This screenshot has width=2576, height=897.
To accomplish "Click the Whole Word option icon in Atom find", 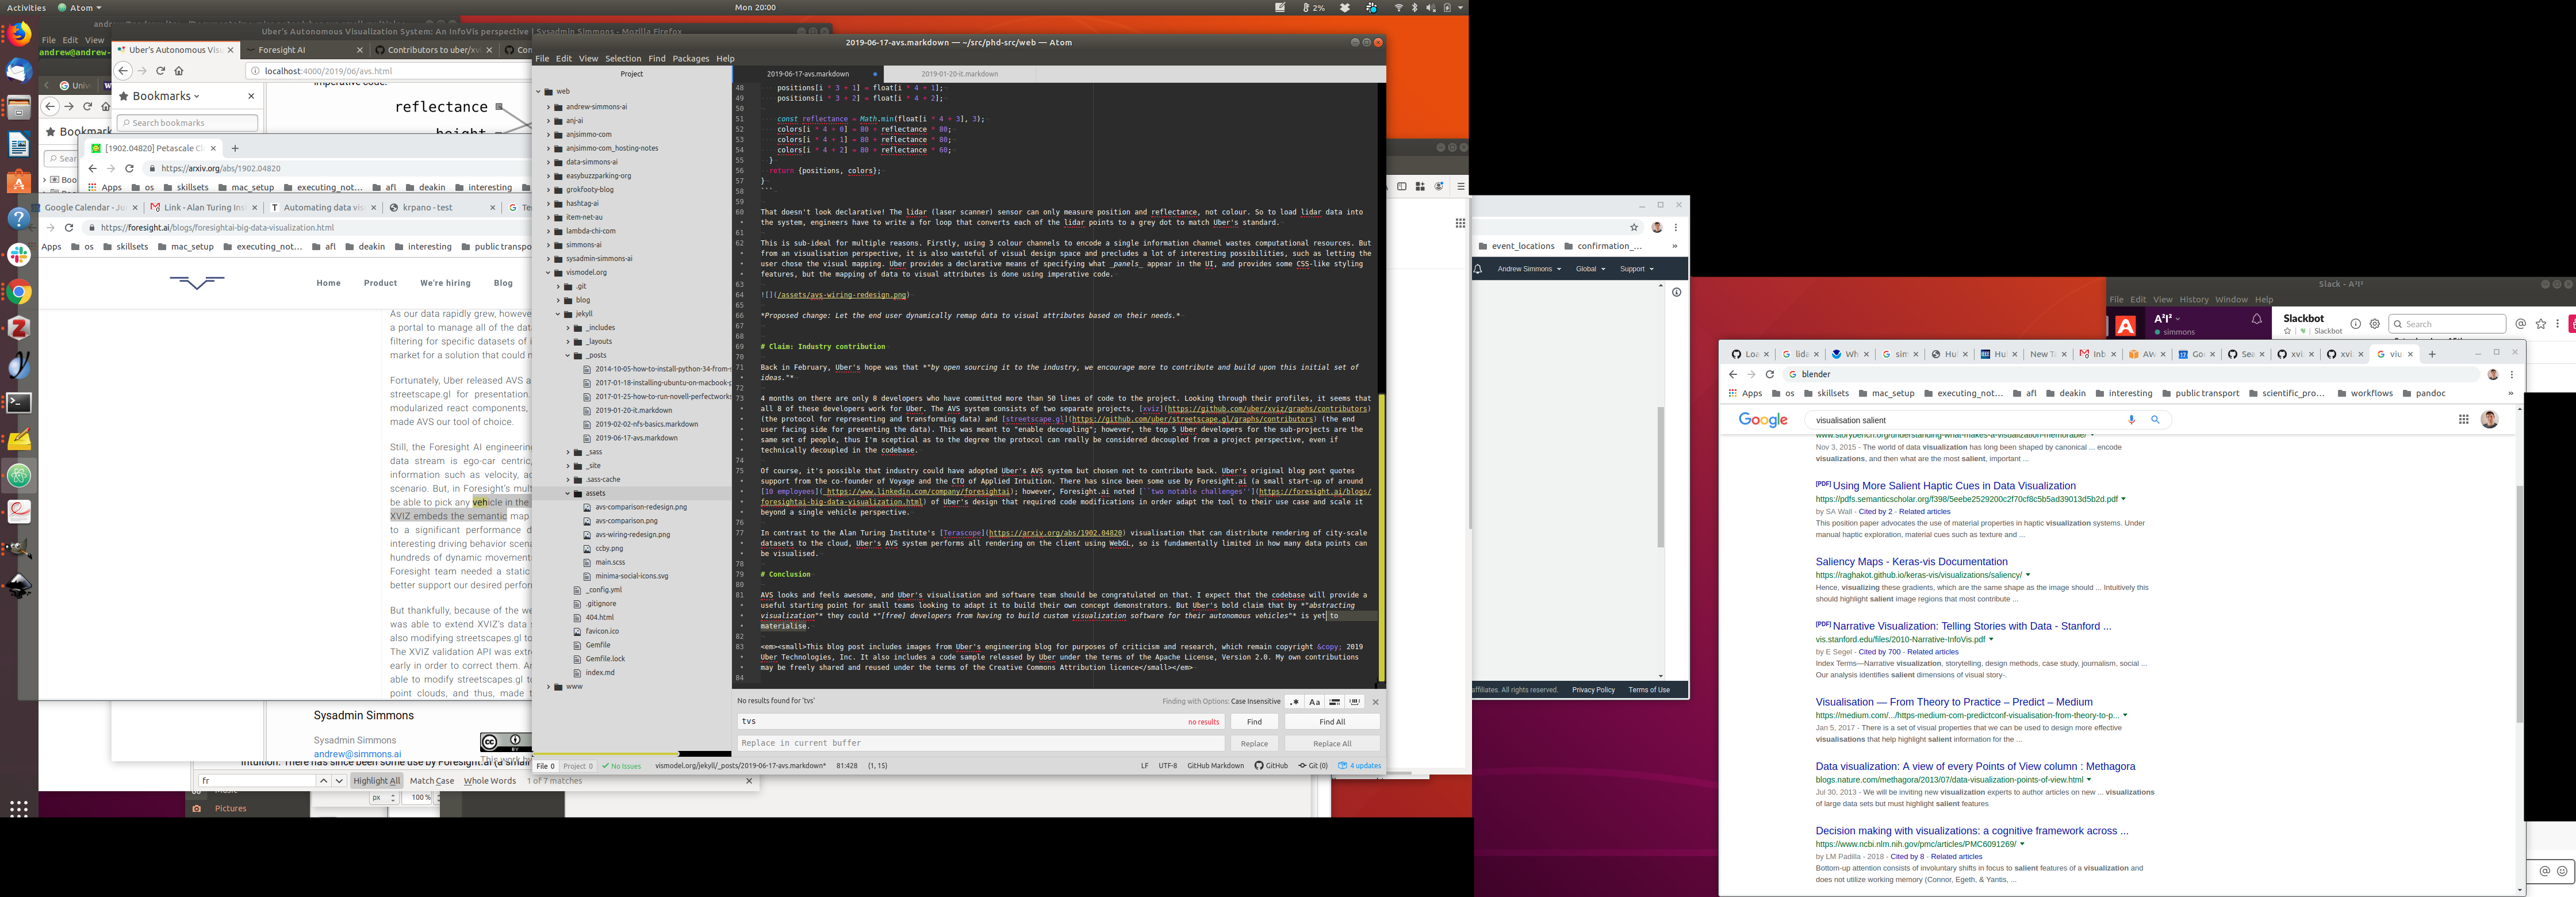I will (x=1355, y=702).
